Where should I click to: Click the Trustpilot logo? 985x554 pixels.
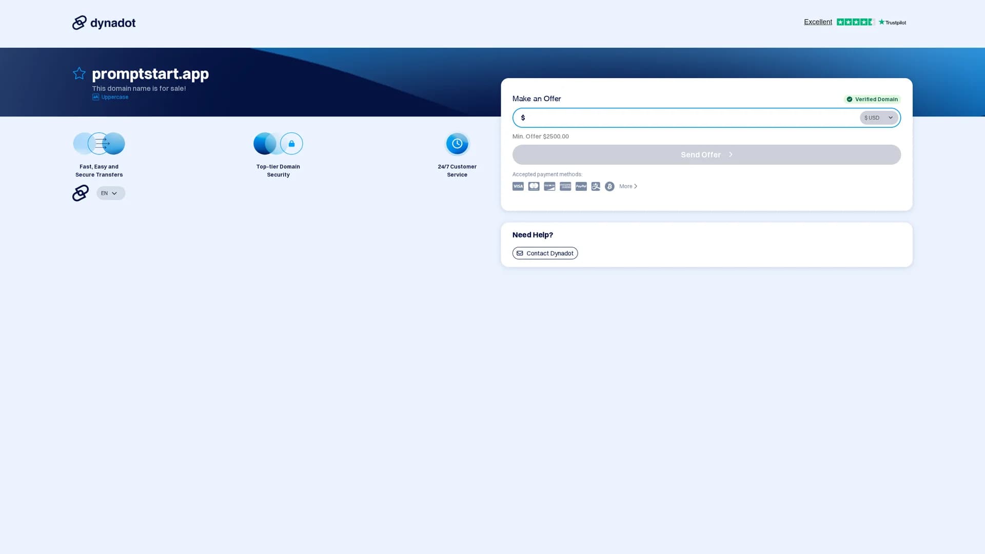click(892, 22)
